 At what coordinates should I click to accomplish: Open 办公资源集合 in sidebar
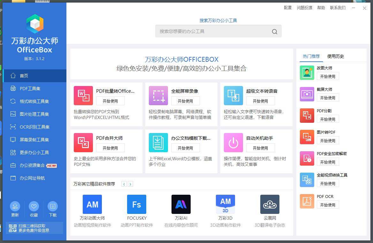pyautogui.click(x=35, y=165)
